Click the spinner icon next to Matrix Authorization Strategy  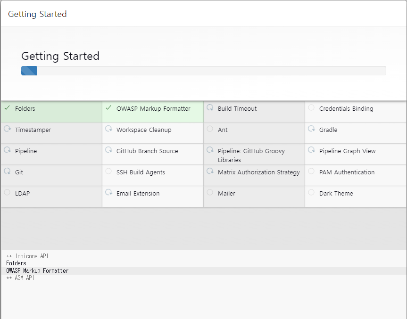210,171
